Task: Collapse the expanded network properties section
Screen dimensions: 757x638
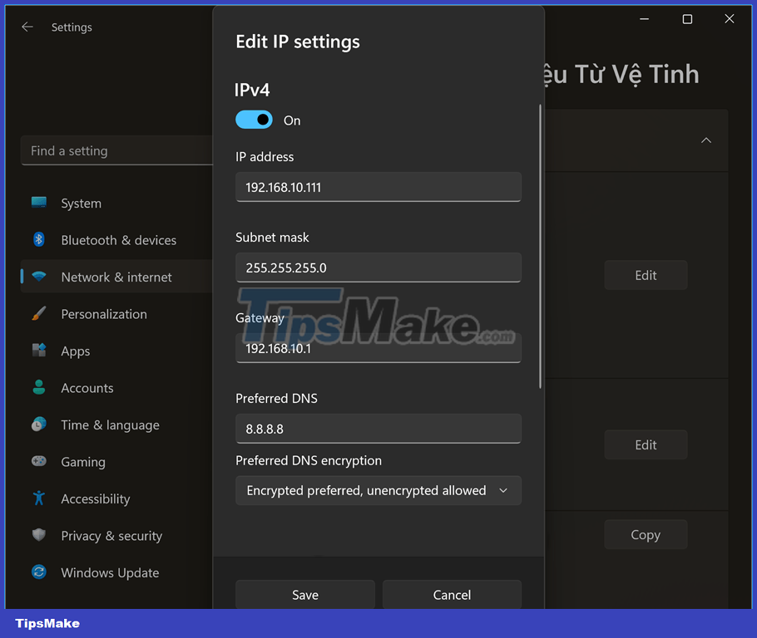Action: (x=706, y=141)
